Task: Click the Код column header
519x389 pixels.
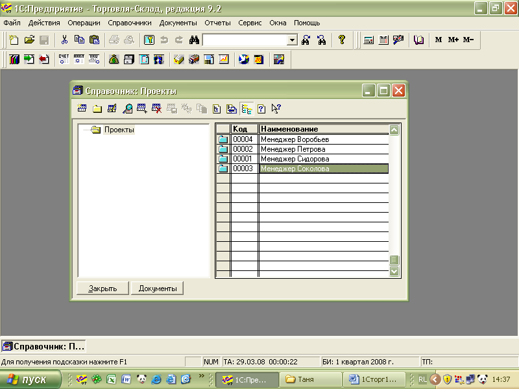Action: click(x=245, y=129)
